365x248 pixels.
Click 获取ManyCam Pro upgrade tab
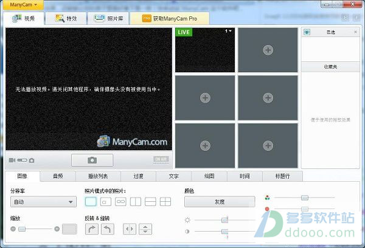170,18
